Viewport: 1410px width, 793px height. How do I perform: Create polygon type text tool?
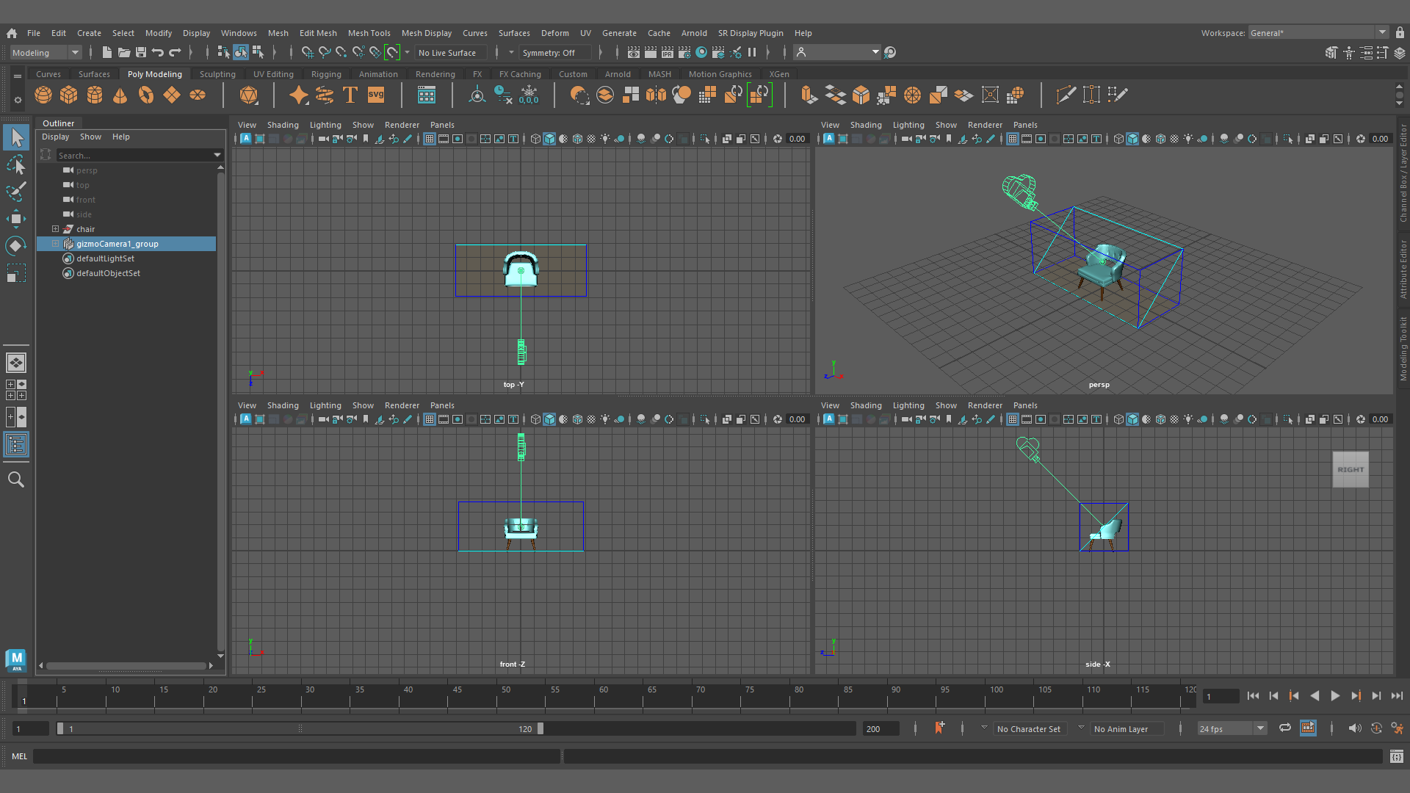[x=350, y=95]
